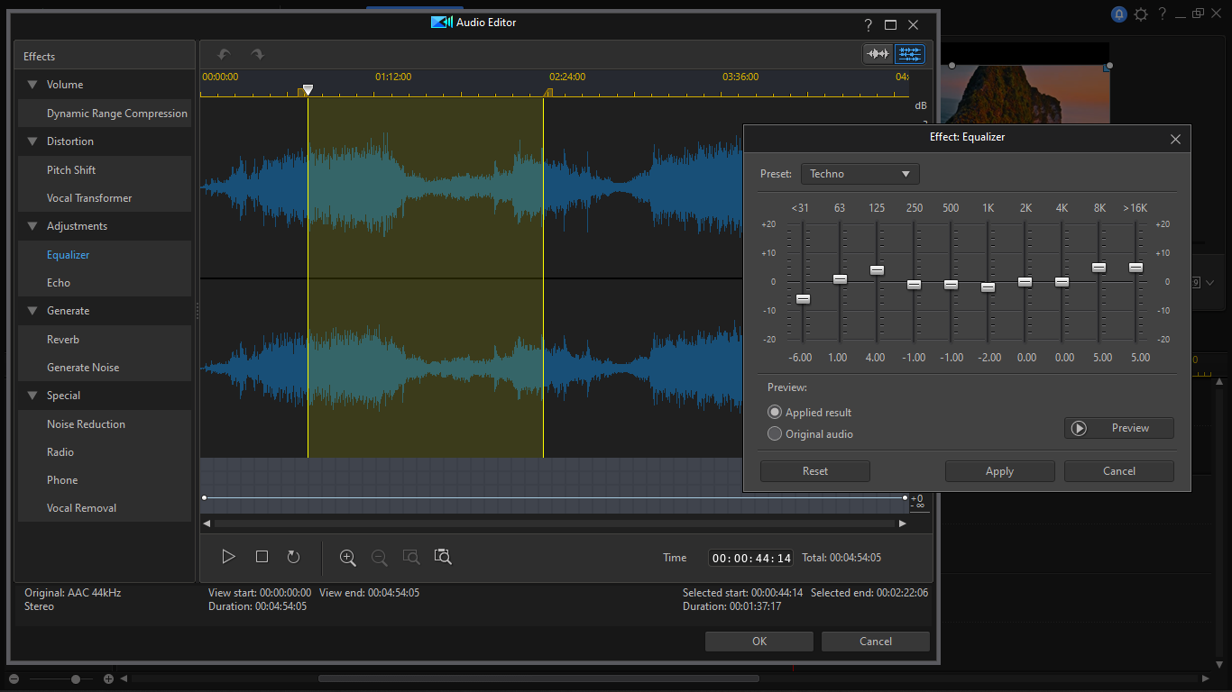Collapse the Special effects group
The width and height of the screenshot is (1232, 692).
[x=32, y=396]
